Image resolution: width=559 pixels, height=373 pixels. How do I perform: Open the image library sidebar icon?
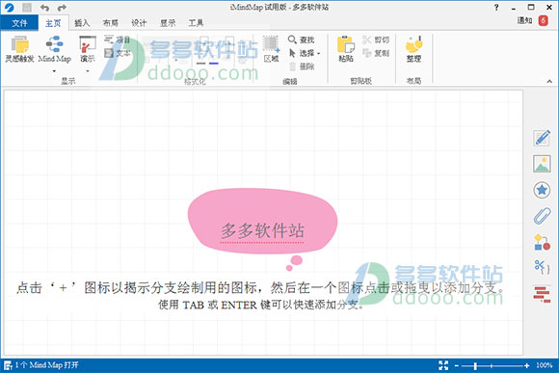coord(542,164)
